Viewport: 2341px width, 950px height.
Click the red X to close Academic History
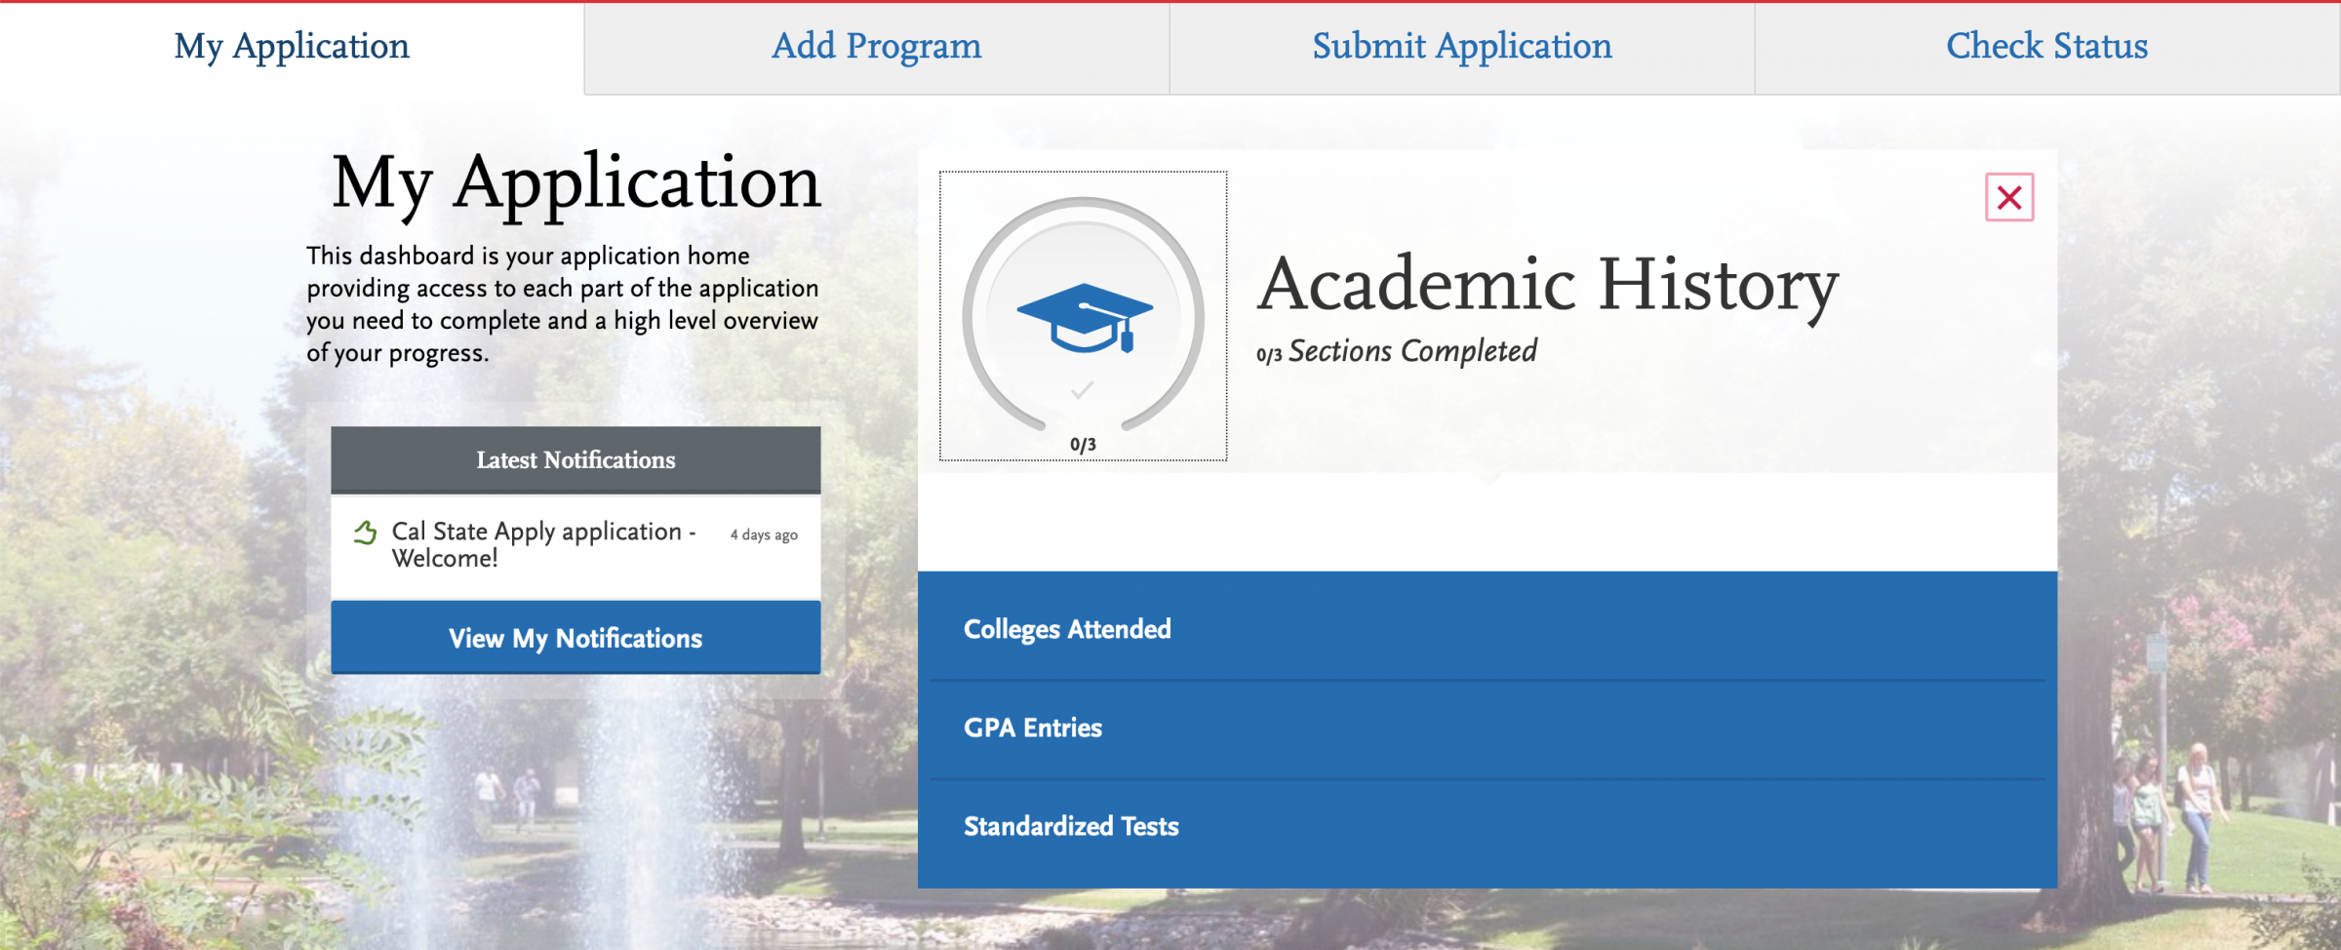2009,197
